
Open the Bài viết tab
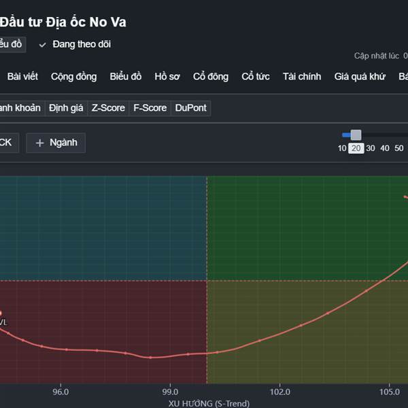pyautogui.click(x=22, y=76)
